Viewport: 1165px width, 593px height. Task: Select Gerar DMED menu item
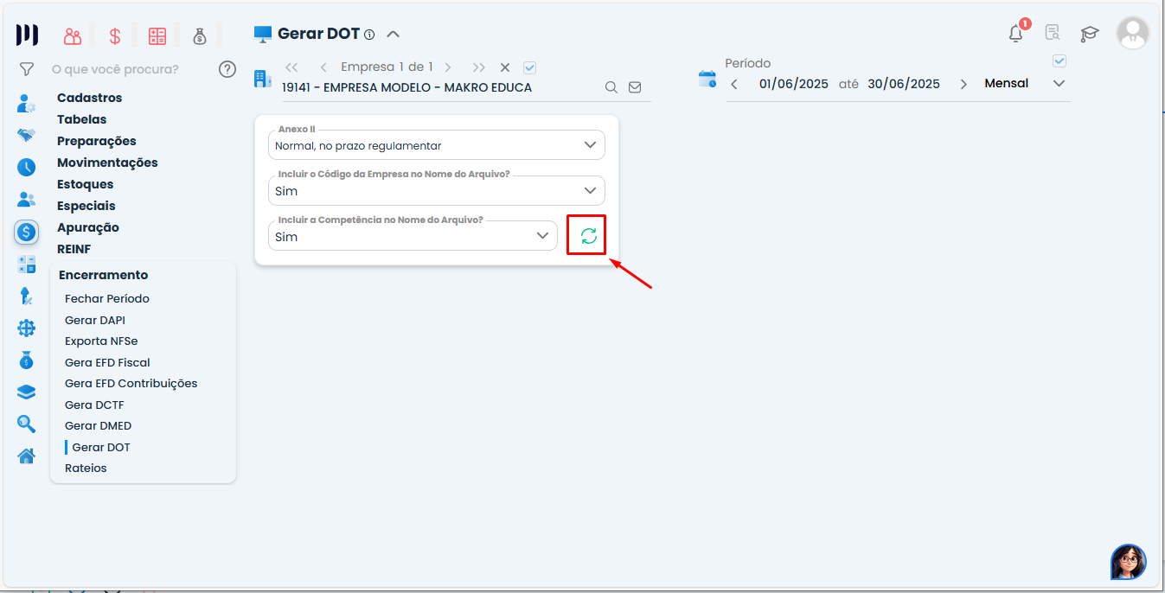pyautogui.click(x=99, y=425)
